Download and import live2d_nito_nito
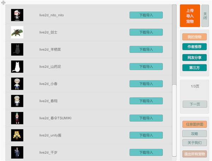 point(146,15)
